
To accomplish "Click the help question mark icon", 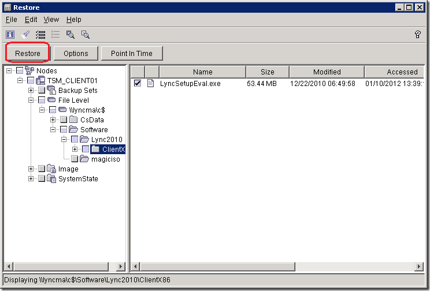I will click(418, 35).
